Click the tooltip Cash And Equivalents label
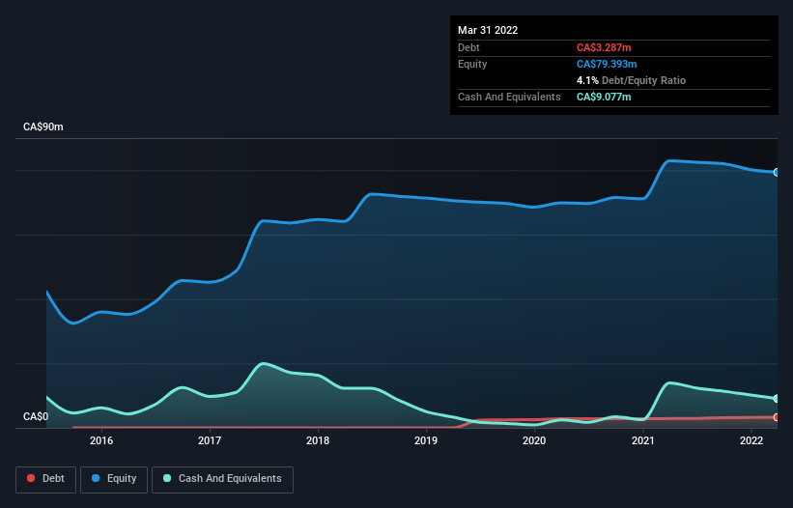This screenshot has height=508, width=793. click(509, 97)
